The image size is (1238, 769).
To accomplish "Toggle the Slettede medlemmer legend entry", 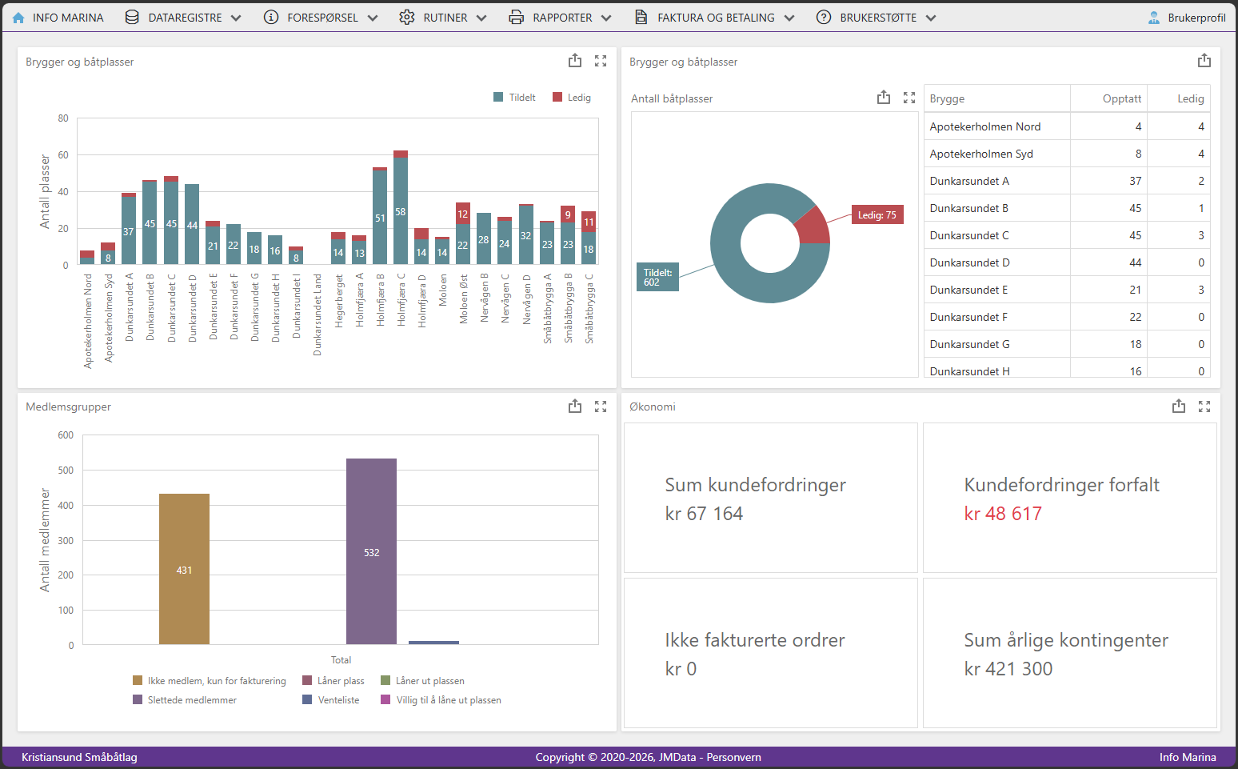I will click(185, 700).
